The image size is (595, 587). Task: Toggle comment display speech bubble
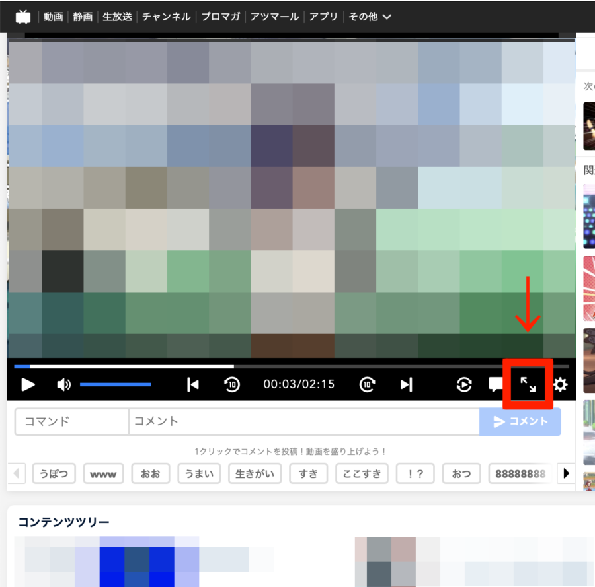496,385
